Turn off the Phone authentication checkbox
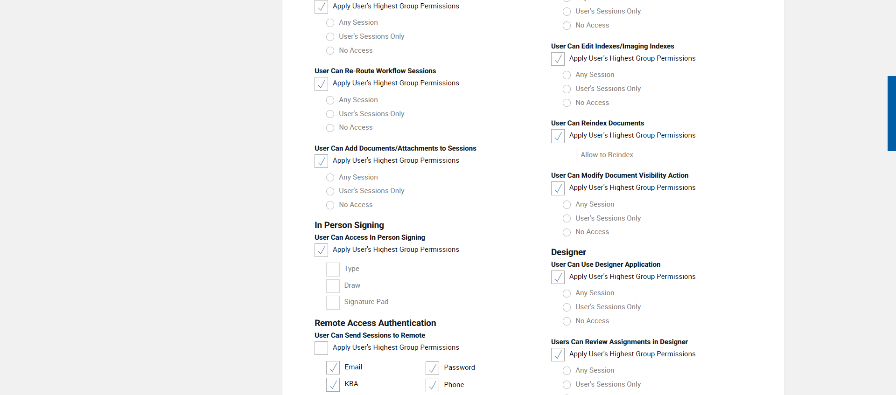This screenshot has width=896, height=395. click(x=432, y=385)
